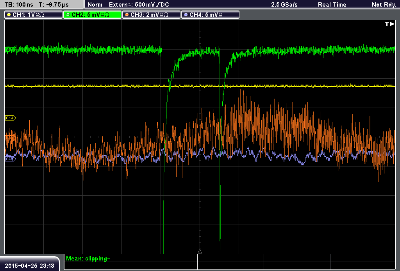Select the CH4: 5mV channel button
This screenshot has width=400, height=271.
[x=210, y=15]
